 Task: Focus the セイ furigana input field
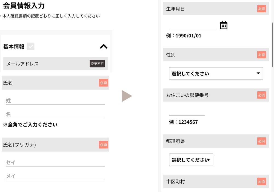[55, 163]
